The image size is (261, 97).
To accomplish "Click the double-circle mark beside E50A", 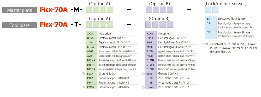I will [84, 73].
